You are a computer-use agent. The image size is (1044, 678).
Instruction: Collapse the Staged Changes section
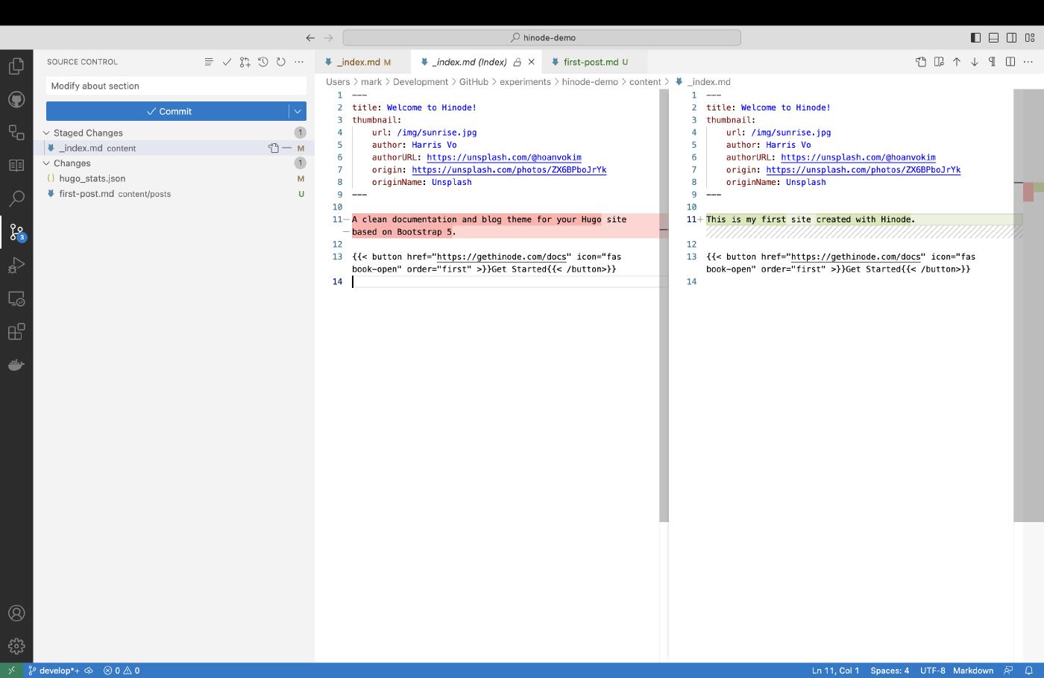(x=46, y=133)
